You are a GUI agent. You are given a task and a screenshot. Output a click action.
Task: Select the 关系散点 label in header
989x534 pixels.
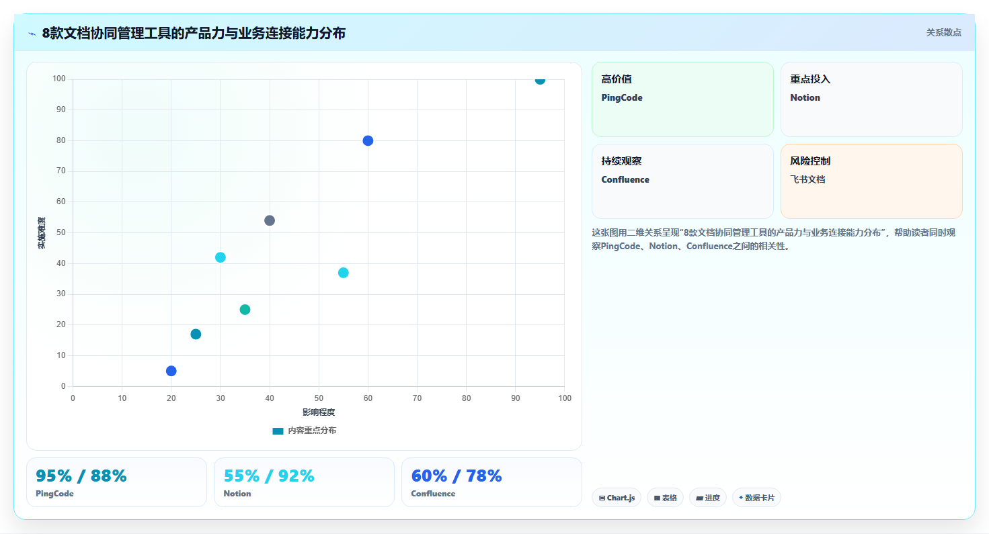943,32
